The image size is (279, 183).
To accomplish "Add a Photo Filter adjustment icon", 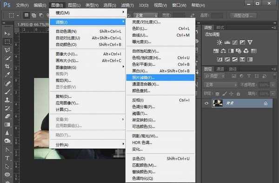I will pos(239,51).
